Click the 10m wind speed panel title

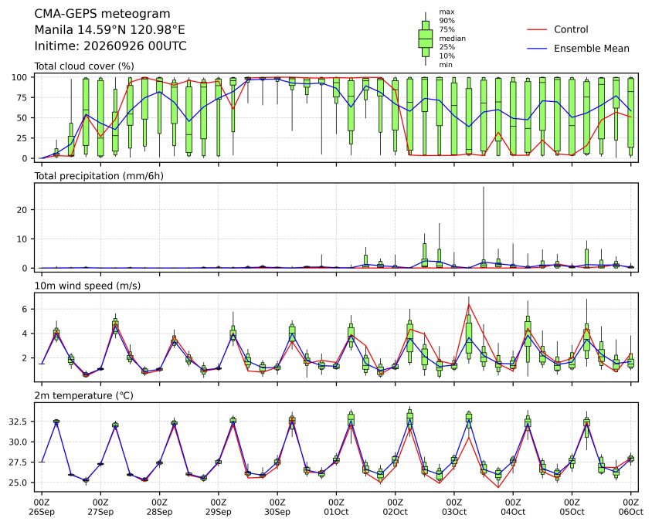tap(87, 286)
